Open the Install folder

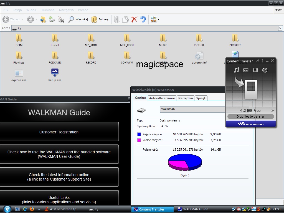(x=55, y=40)
